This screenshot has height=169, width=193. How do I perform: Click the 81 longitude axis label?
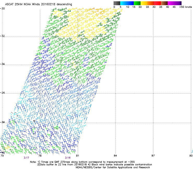pos(77,156)
